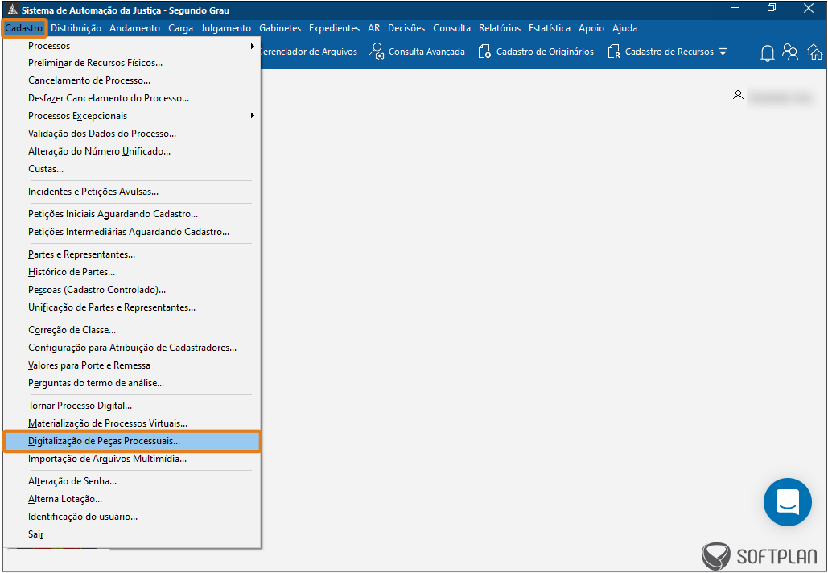Click the application logo in title bar

pyautogui.click(x=11, y=10)
